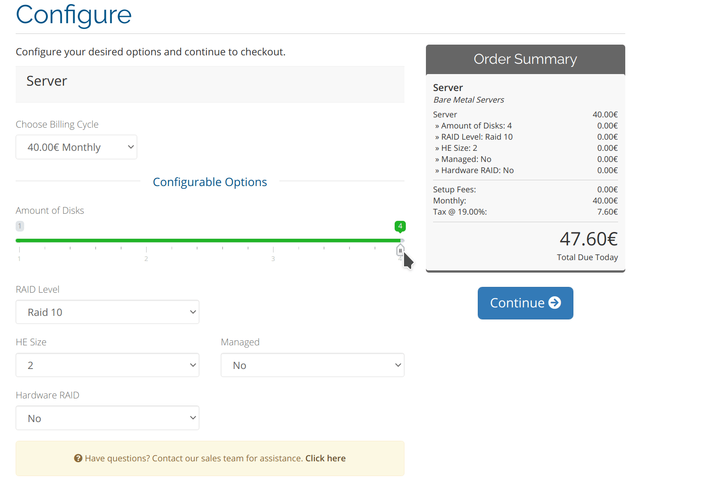Click the Server section heading panel
This screenshot has height=493, width=720.
click(210, 84)
